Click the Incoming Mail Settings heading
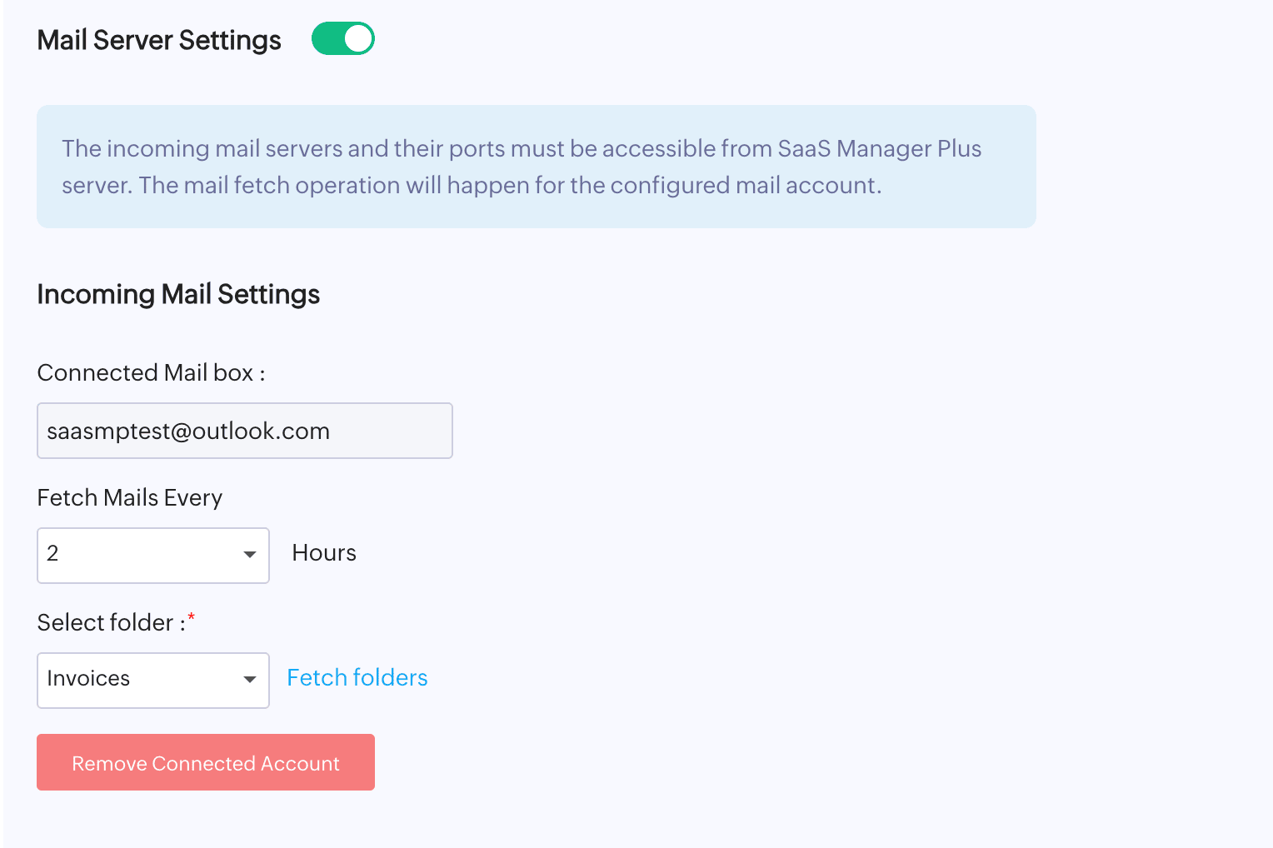This screenshot has width=1273, height=848. [x=178, y=294]
